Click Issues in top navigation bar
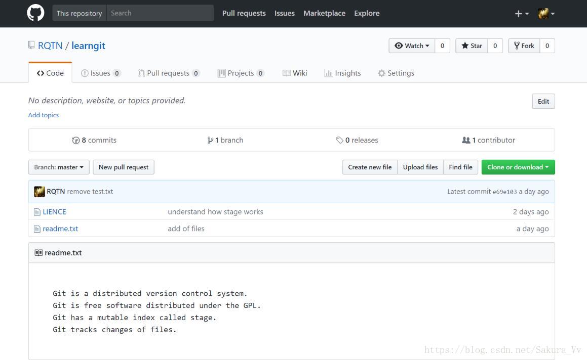 tap(285, 13)
